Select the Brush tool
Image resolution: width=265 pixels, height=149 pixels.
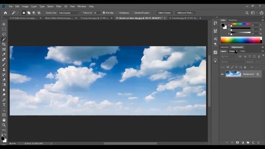(4, 65)
